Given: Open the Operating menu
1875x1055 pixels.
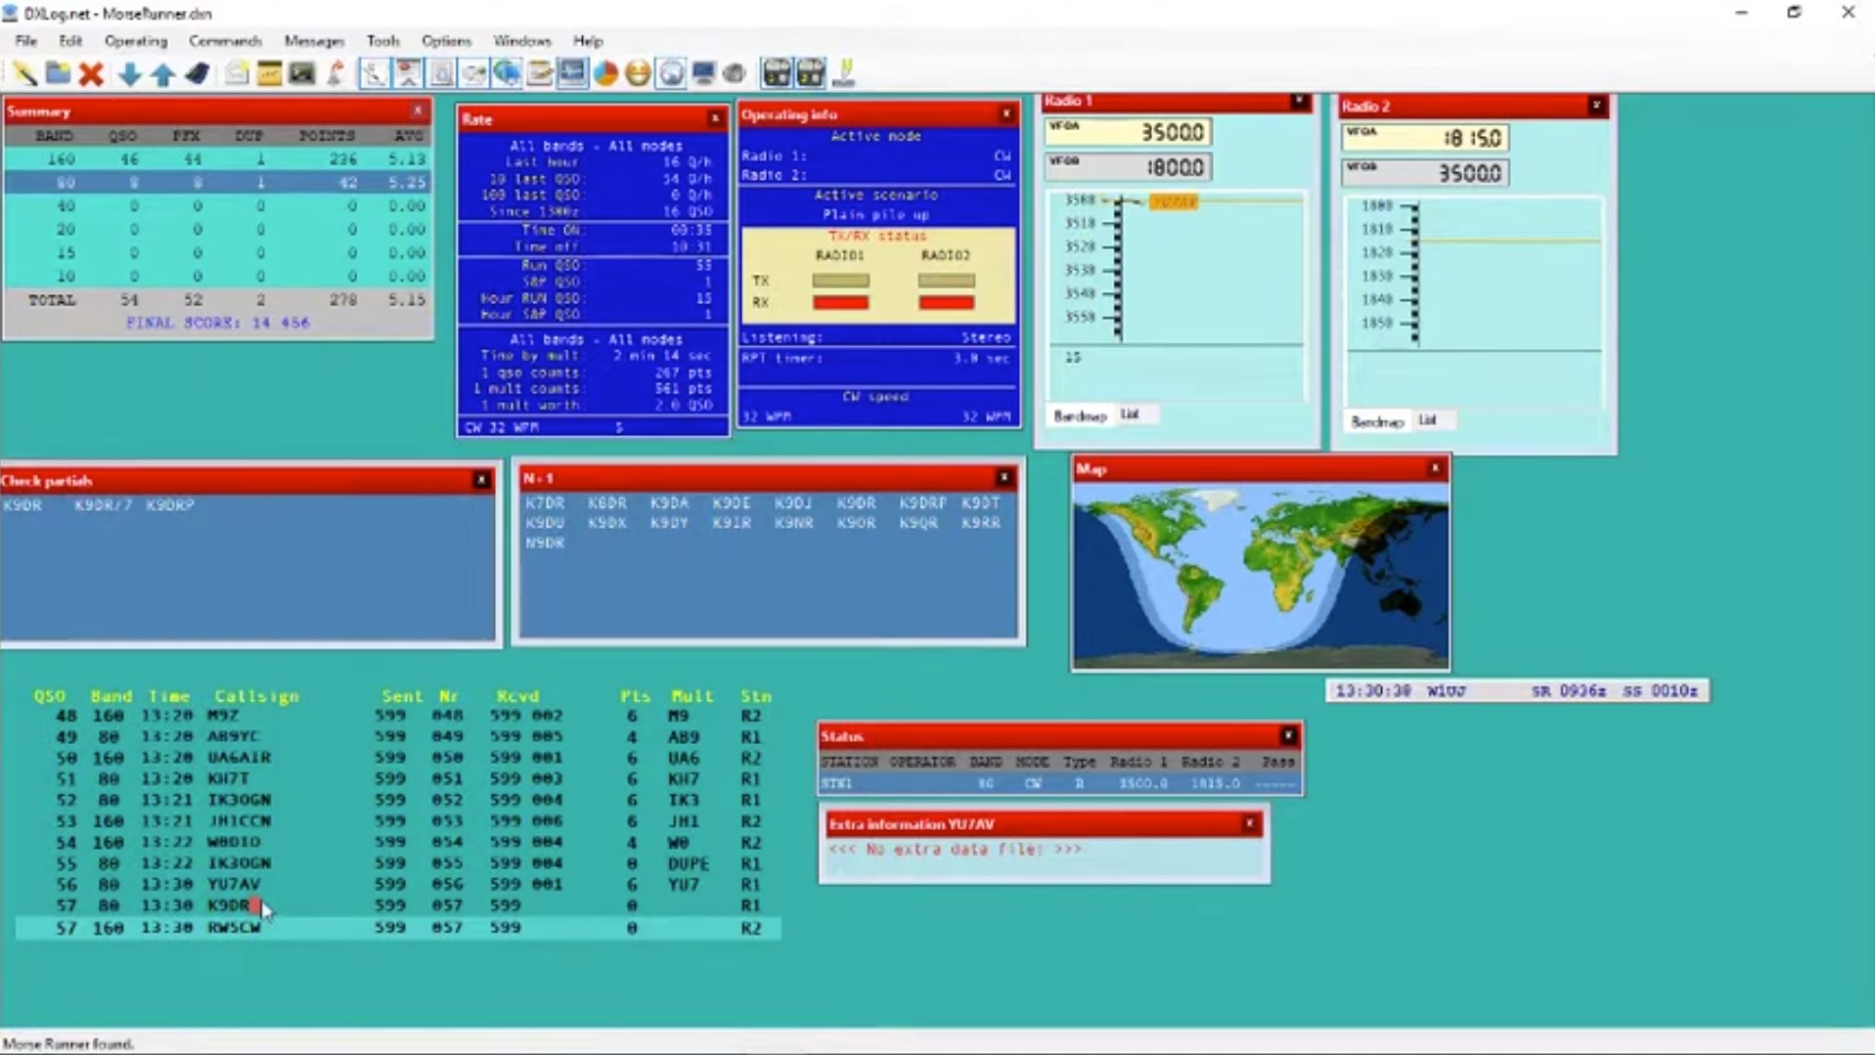Looking at the screenshot, I should pos(136,41).
